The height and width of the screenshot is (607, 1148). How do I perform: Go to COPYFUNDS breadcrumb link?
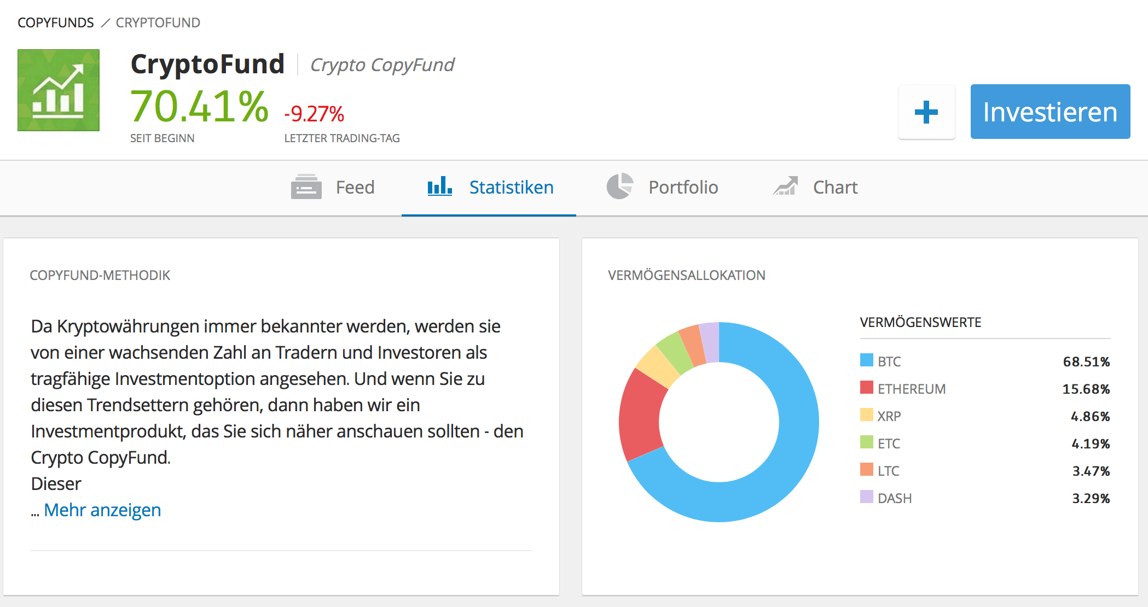coord(56,23)
